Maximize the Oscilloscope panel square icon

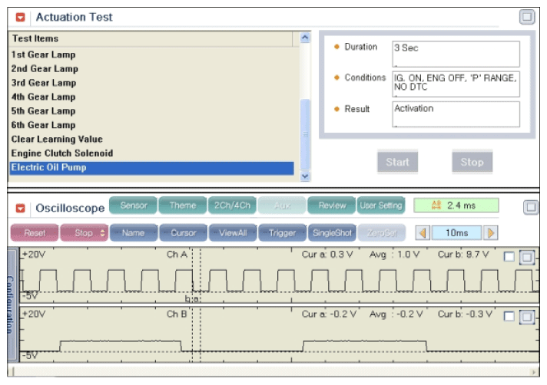click(x=531, y=208)
